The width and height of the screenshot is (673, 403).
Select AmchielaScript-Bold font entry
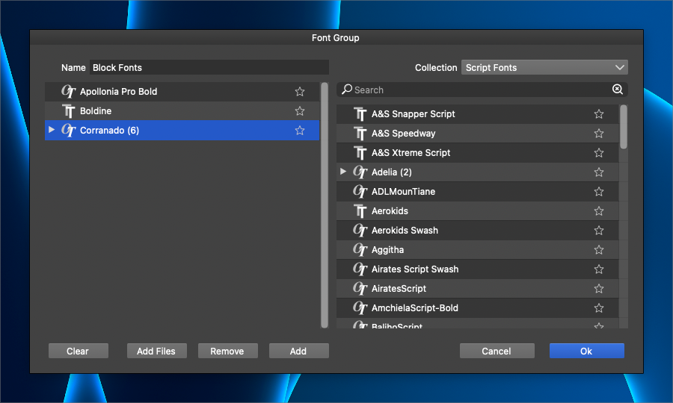(x=415, y=308)
